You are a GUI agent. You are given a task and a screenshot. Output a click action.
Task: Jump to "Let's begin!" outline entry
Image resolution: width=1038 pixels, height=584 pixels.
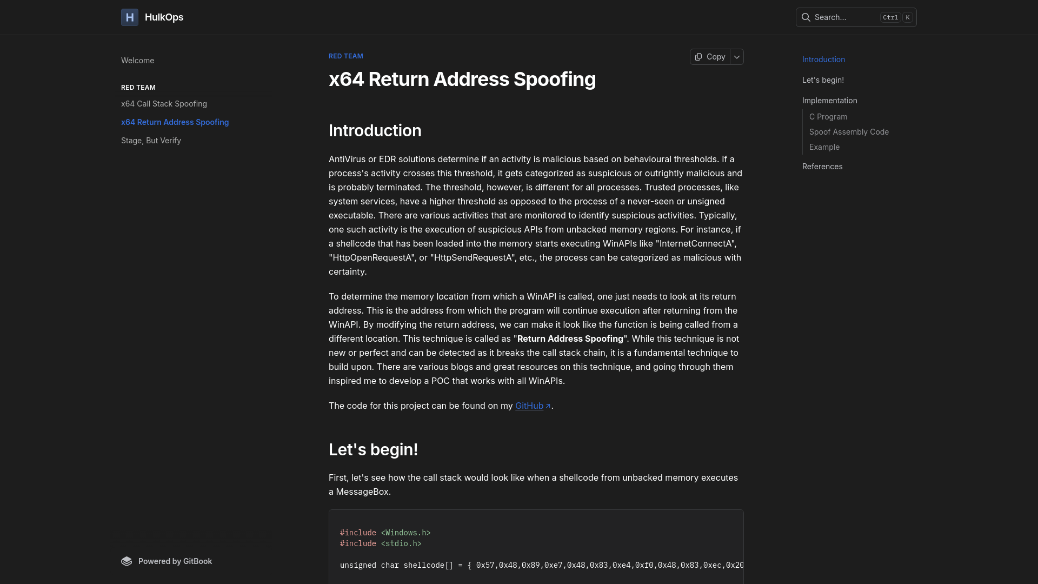click(822, 80)
